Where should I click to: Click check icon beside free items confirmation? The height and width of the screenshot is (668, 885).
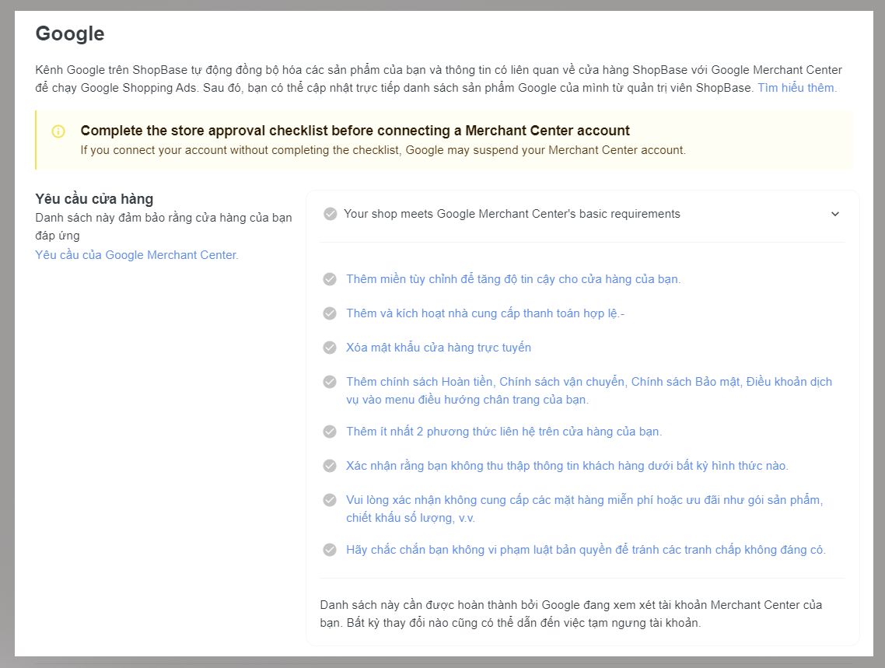pyautogui.click(x=330, y=500)
